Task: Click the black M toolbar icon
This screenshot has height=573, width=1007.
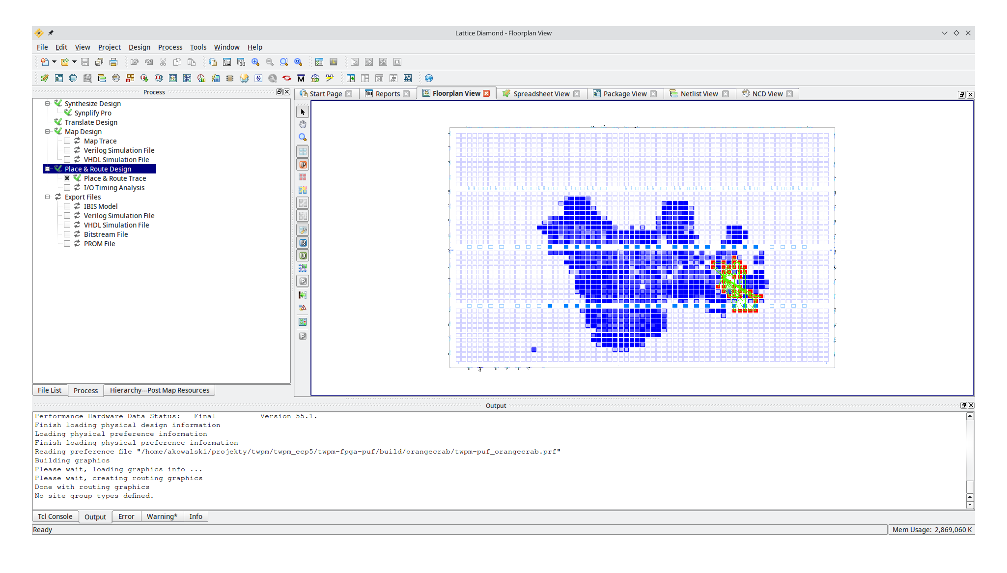Action: point(301,78)
